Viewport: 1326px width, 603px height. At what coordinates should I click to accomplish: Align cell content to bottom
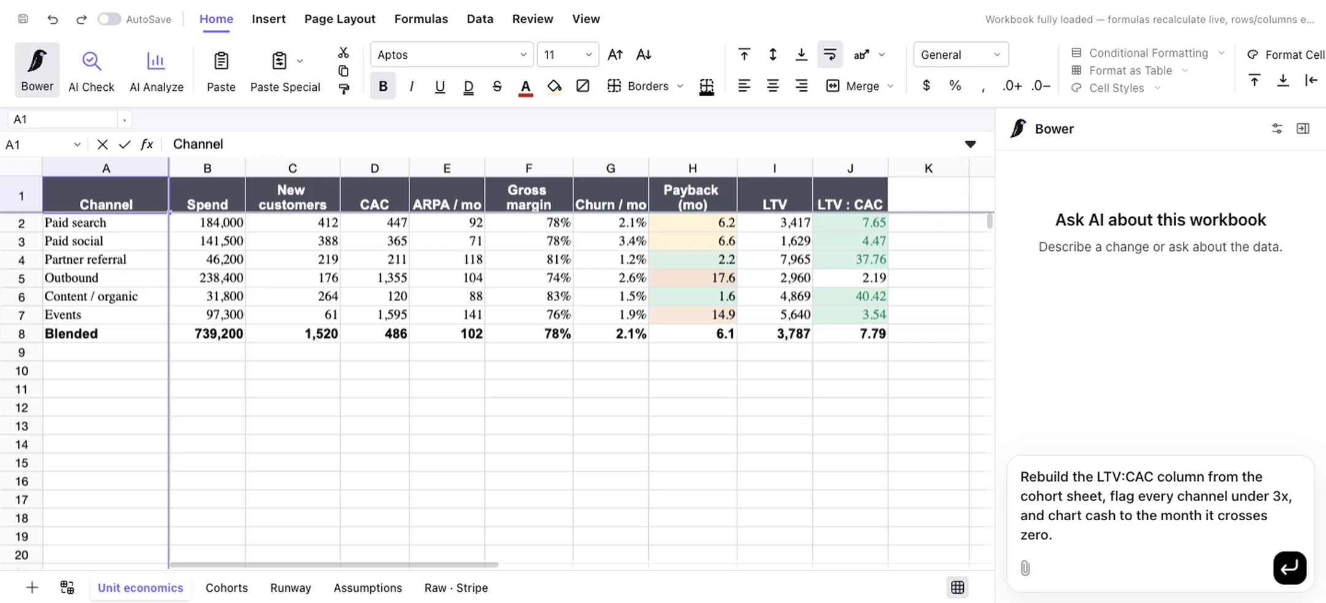click(x=801, y=55)
